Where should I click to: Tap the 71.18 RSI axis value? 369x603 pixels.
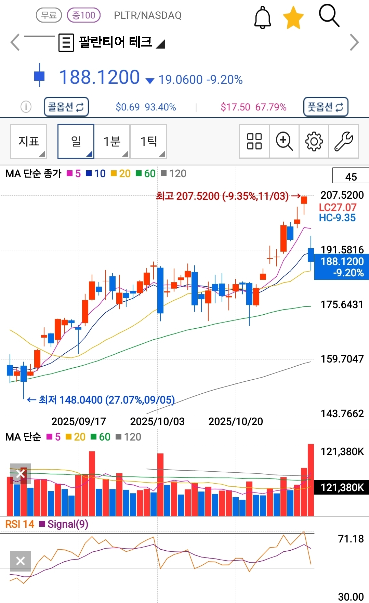(x=351, y=539)
